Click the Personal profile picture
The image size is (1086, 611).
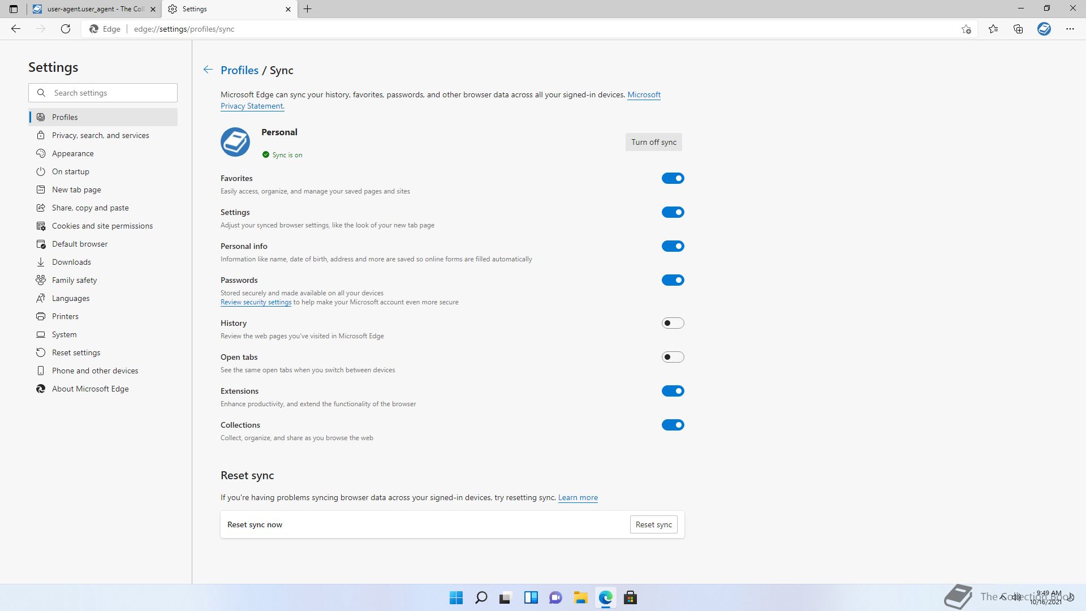235,142
